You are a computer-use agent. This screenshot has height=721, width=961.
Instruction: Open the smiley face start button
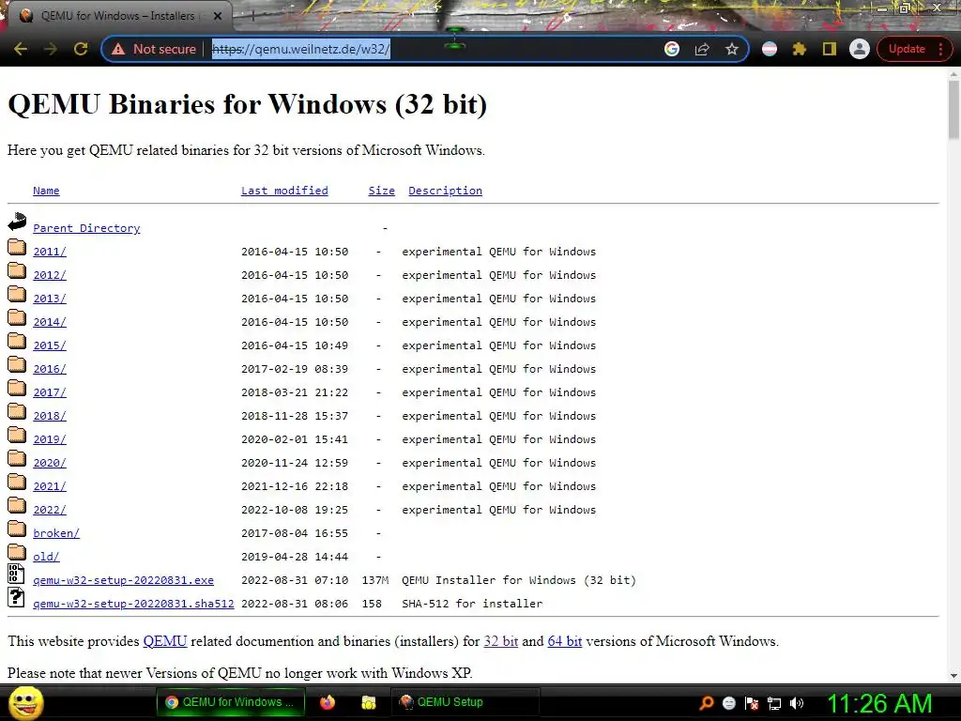[25, 702]
